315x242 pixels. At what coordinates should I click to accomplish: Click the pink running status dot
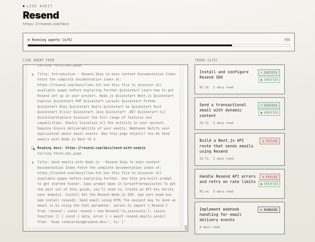[x=29, y=40]
